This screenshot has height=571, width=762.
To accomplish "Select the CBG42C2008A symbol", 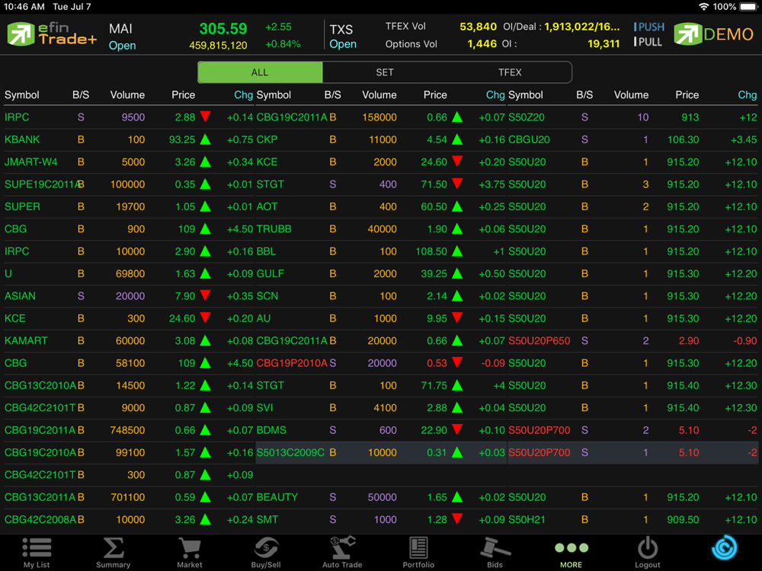I will coord(40,519).
